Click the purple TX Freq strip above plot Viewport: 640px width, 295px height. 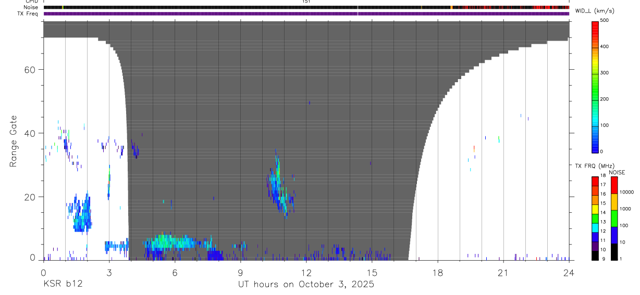pyautogui.click(x=306, y=14)
